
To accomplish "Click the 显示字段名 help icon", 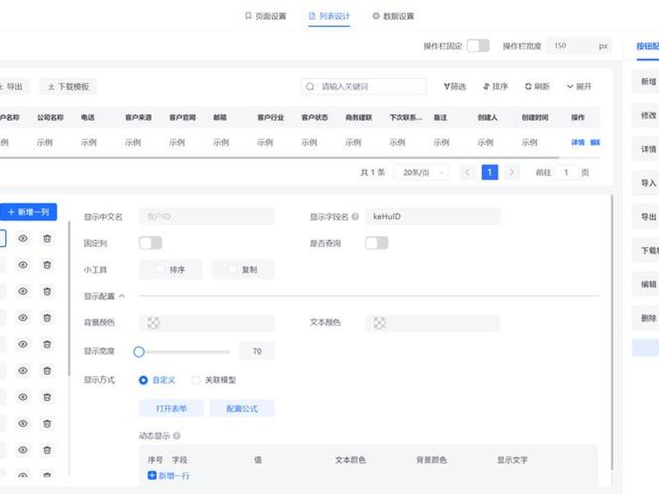I will click(x=355, y=217).
